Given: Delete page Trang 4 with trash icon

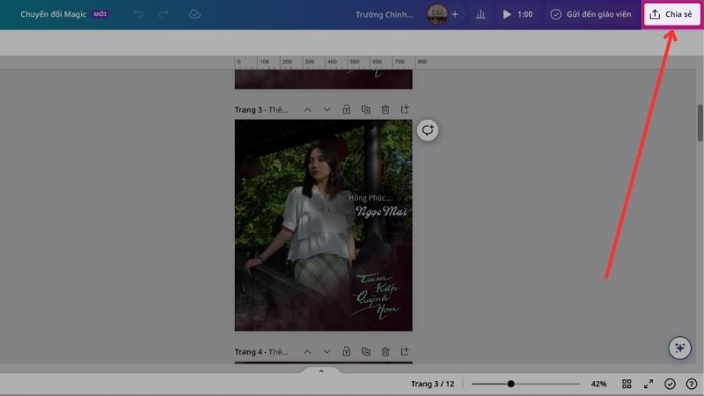Looking at the screenshot, I should pos(385,351).
